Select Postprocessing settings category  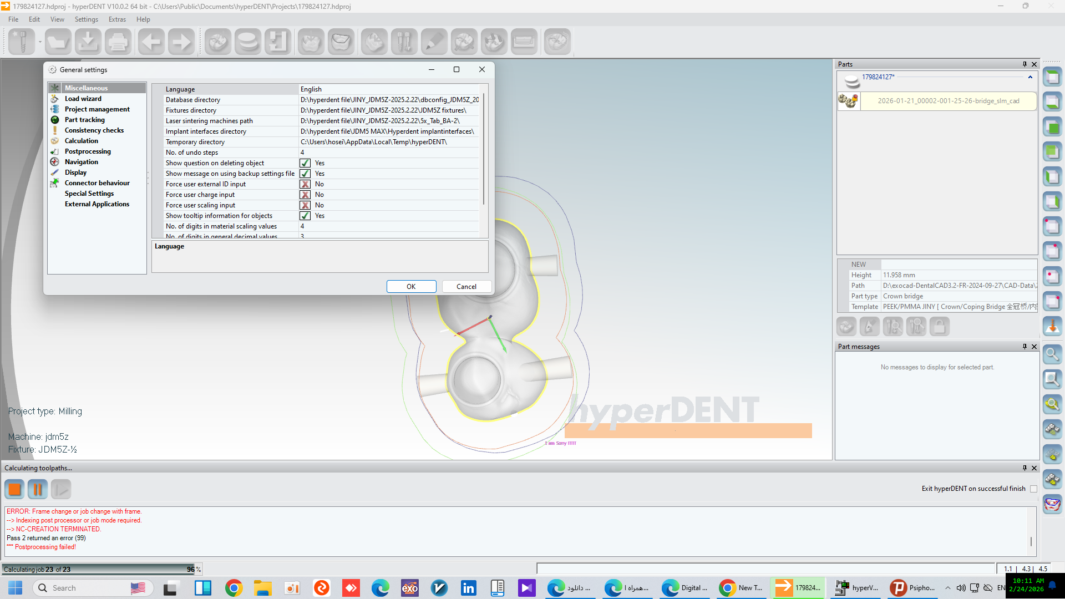click(x=88, y=151)
